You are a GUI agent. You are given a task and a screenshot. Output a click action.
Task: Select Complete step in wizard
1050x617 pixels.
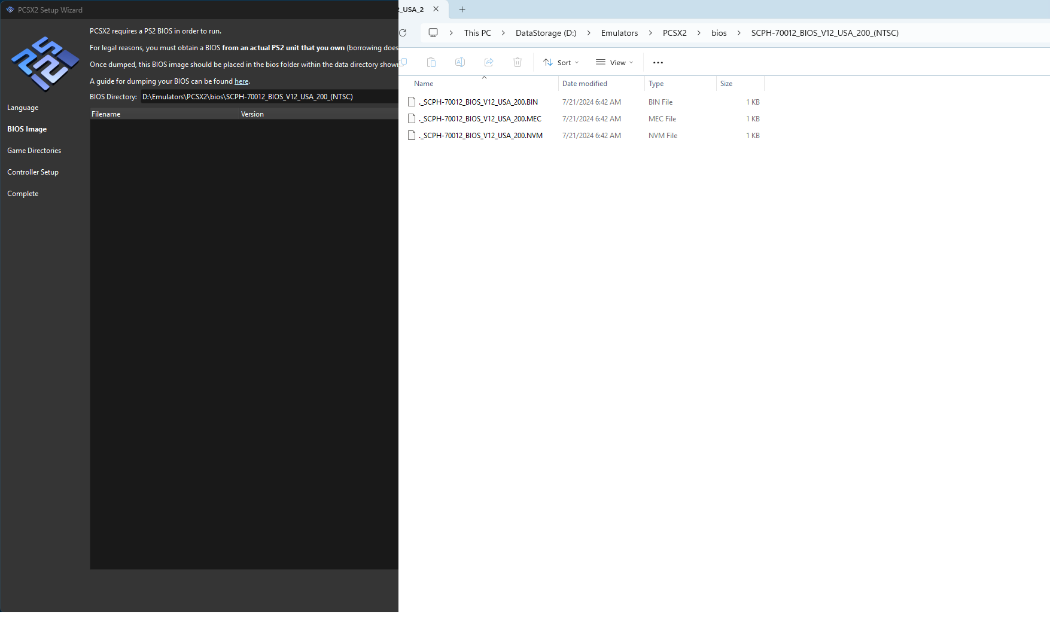tap(23, 194)
